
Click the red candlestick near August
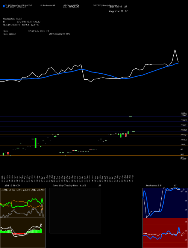126,135
